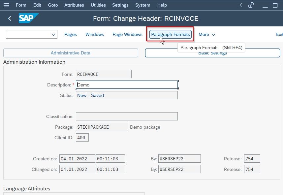
Task: Click the Package field STECHPACKAGE
Action: click(x=102, y=127)
